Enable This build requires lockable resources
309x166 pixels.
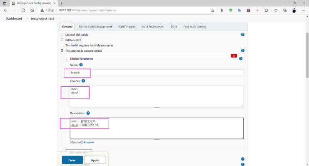pyautogui.click(x=62, y=45)
